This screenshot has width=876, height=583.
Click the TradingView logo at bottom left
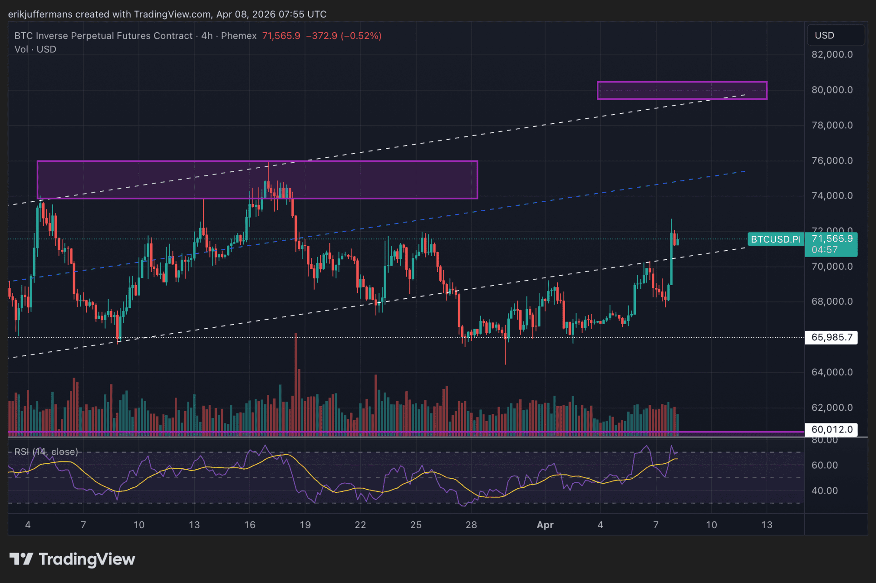[x=73, y=559]
